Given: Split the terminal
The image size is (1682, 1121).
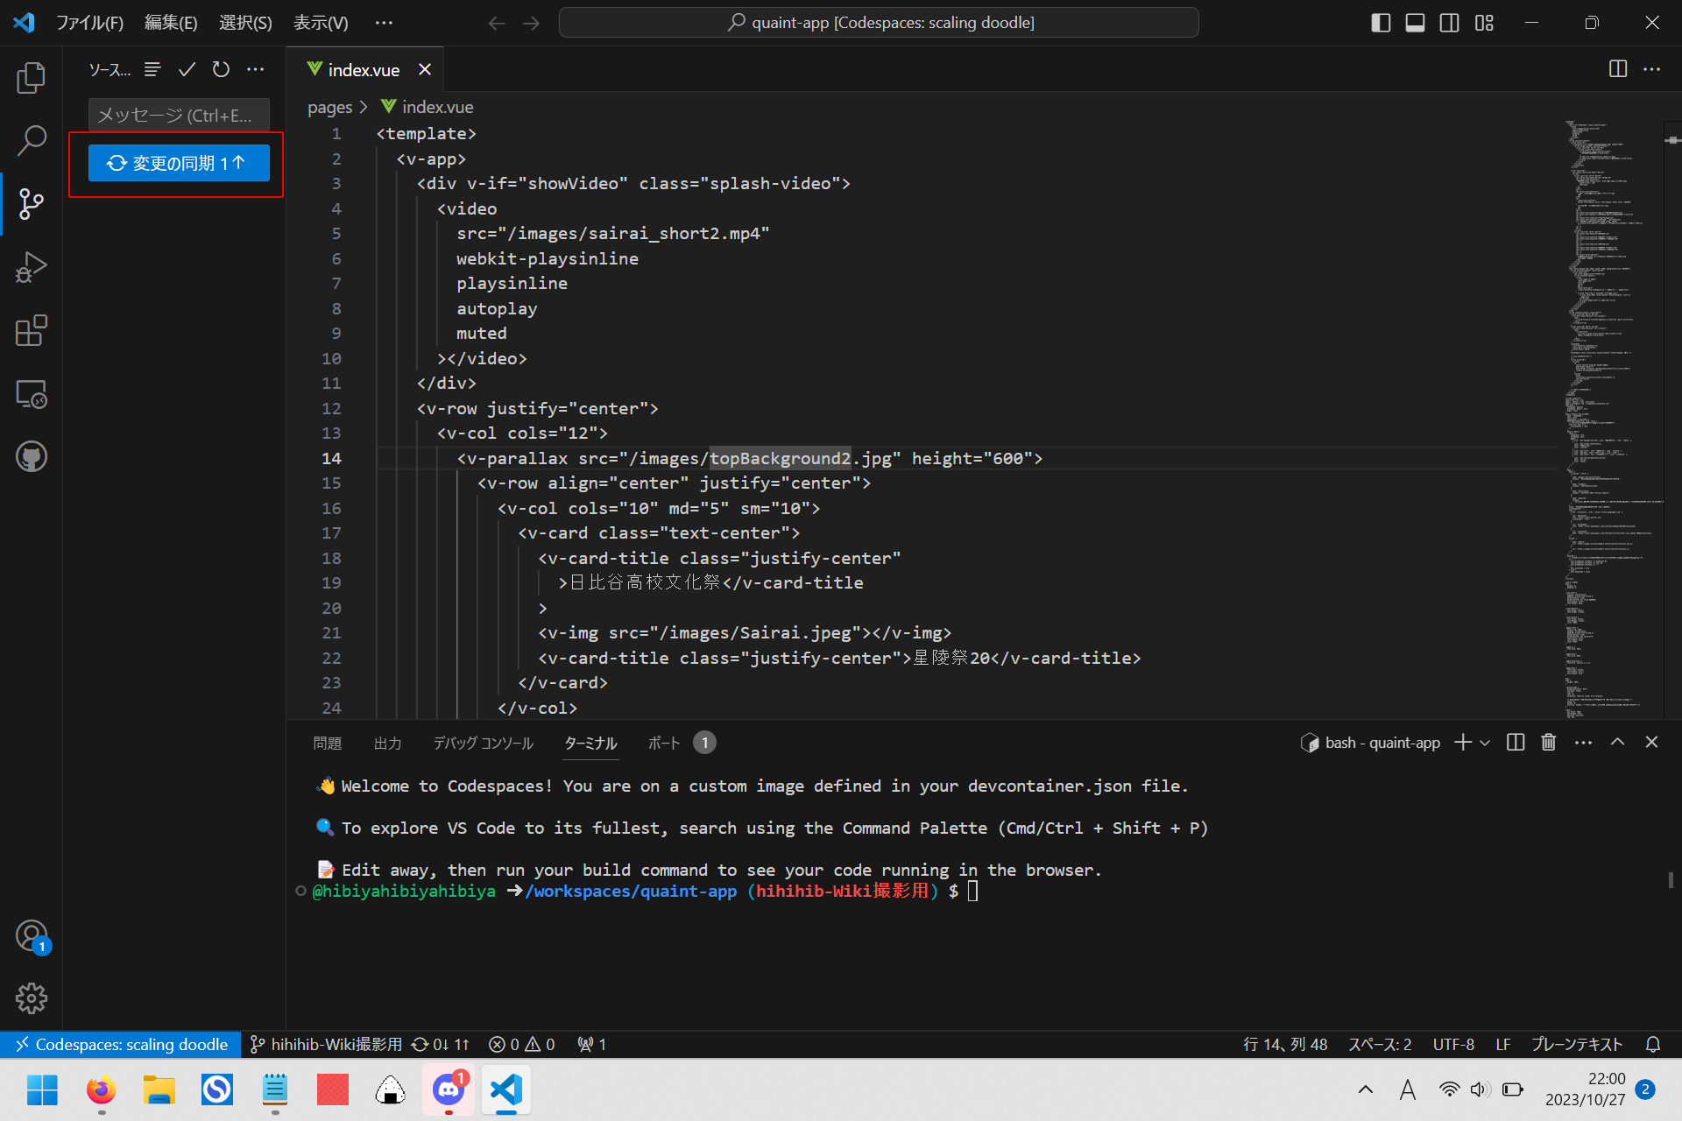Looking at the screenshot, I should [1516, 742].
